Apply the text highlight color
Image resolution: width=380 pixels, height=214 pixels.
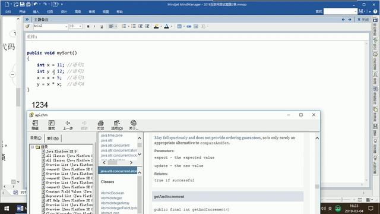156,26
